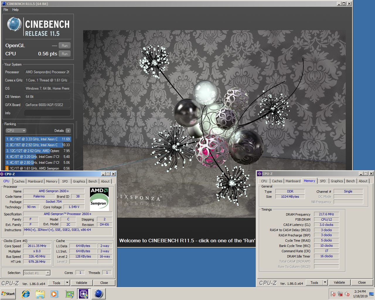Click the empty Info input field
This screenshot has height=300, width=375.
[x=47, y=113]
